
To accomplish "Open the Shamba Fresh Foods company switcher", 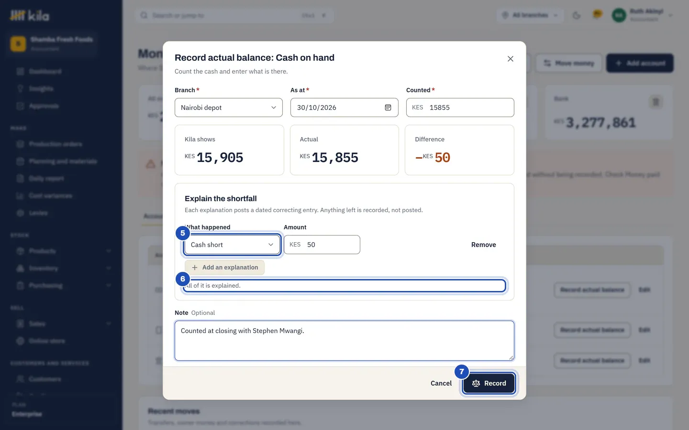I will pyautogui.click(x=53, y=43).
